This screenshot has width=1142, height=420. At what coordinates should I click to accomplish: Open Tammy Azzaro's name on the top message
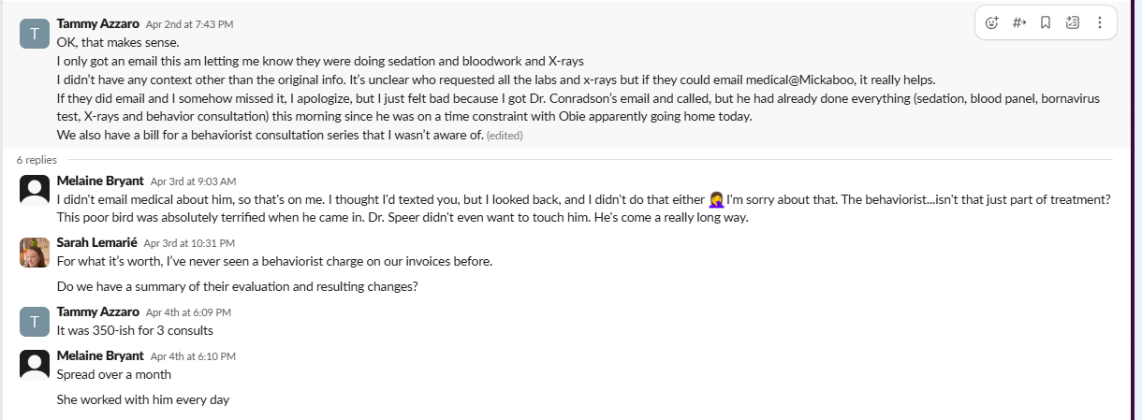tap(97, 22)
